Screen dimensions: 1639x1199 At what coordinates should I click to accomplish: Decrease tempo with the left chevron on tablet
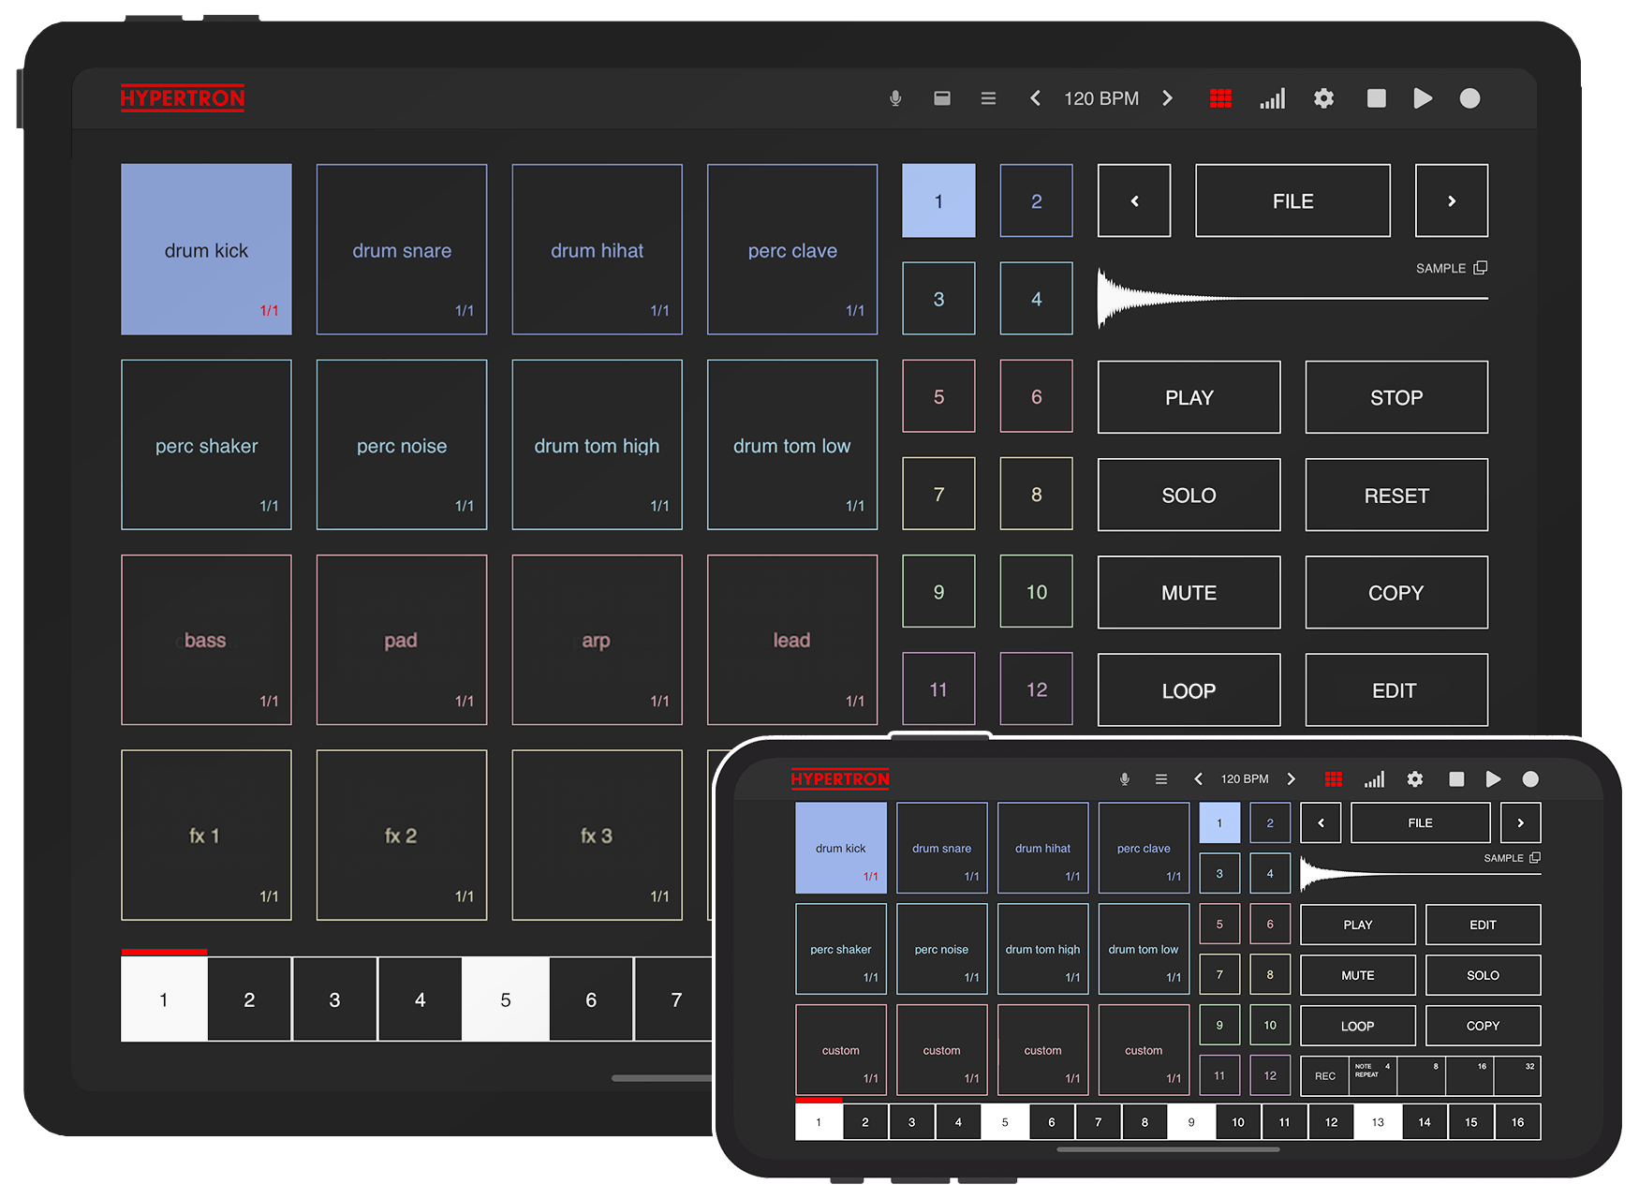tap(1035, 98)
